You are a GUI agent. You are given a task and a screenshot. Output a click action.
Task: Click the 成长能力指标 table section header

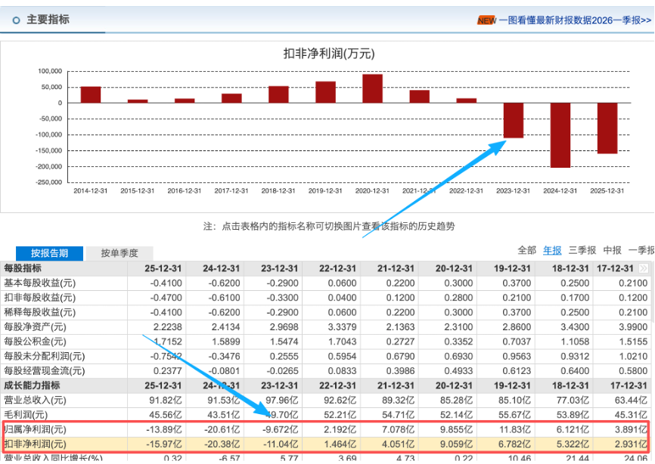pyautogui.click(x=32, y=385)
